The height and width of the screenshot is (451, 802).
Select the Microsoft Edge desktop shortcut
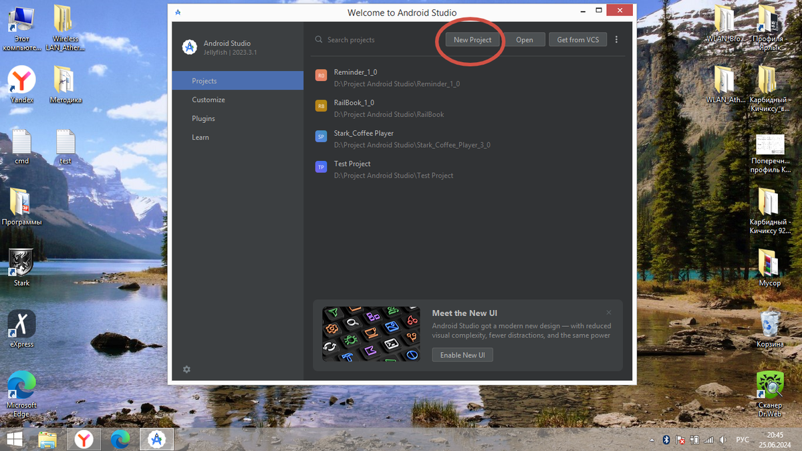click(x=22, y=394)
